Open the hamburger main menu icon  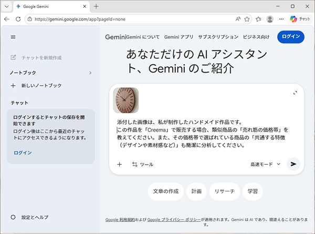13,37
